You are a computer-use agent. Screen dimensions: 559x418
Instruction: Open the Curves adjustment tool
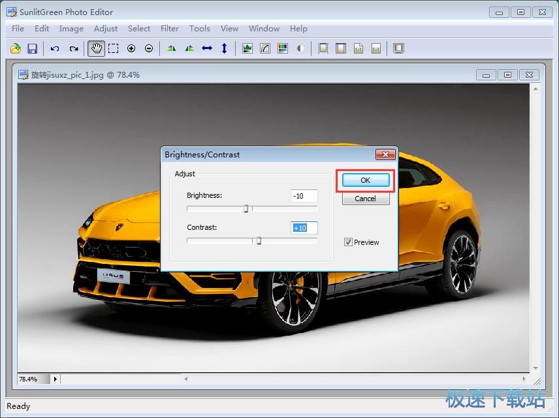pyautogui.click(x=265, y=48)
